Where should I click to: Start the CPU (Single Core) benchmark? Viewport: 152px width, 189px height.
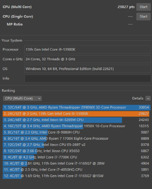[x=143, y=17]
